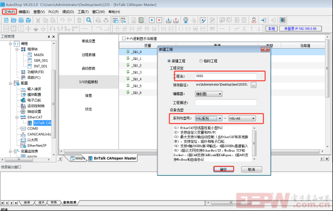Collapse the 程序块 tree node
333x211 pixels.
[17, 49]
